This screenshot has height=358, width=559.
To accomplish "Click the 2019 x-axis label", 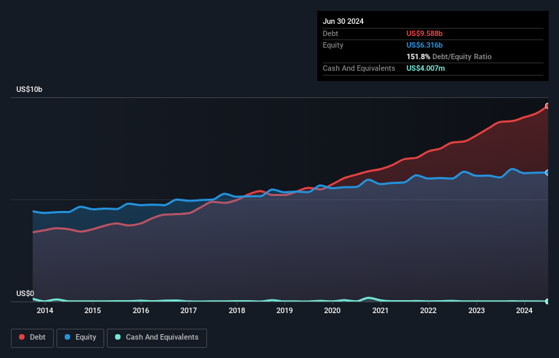I will 285,310.
